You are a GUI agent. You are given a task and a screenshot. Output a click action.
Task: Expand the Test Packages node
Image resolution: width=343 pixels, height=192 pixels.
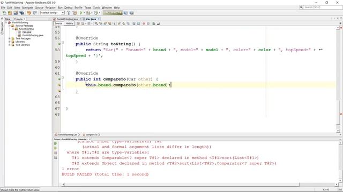pos(10,38)
